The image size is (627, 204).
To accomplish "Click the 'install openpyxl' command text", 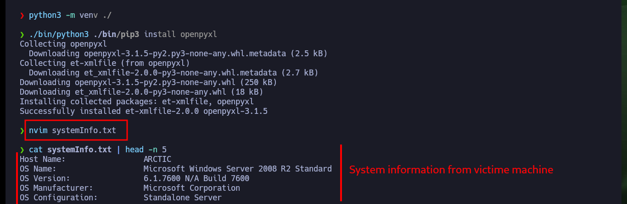I will 180,34.
